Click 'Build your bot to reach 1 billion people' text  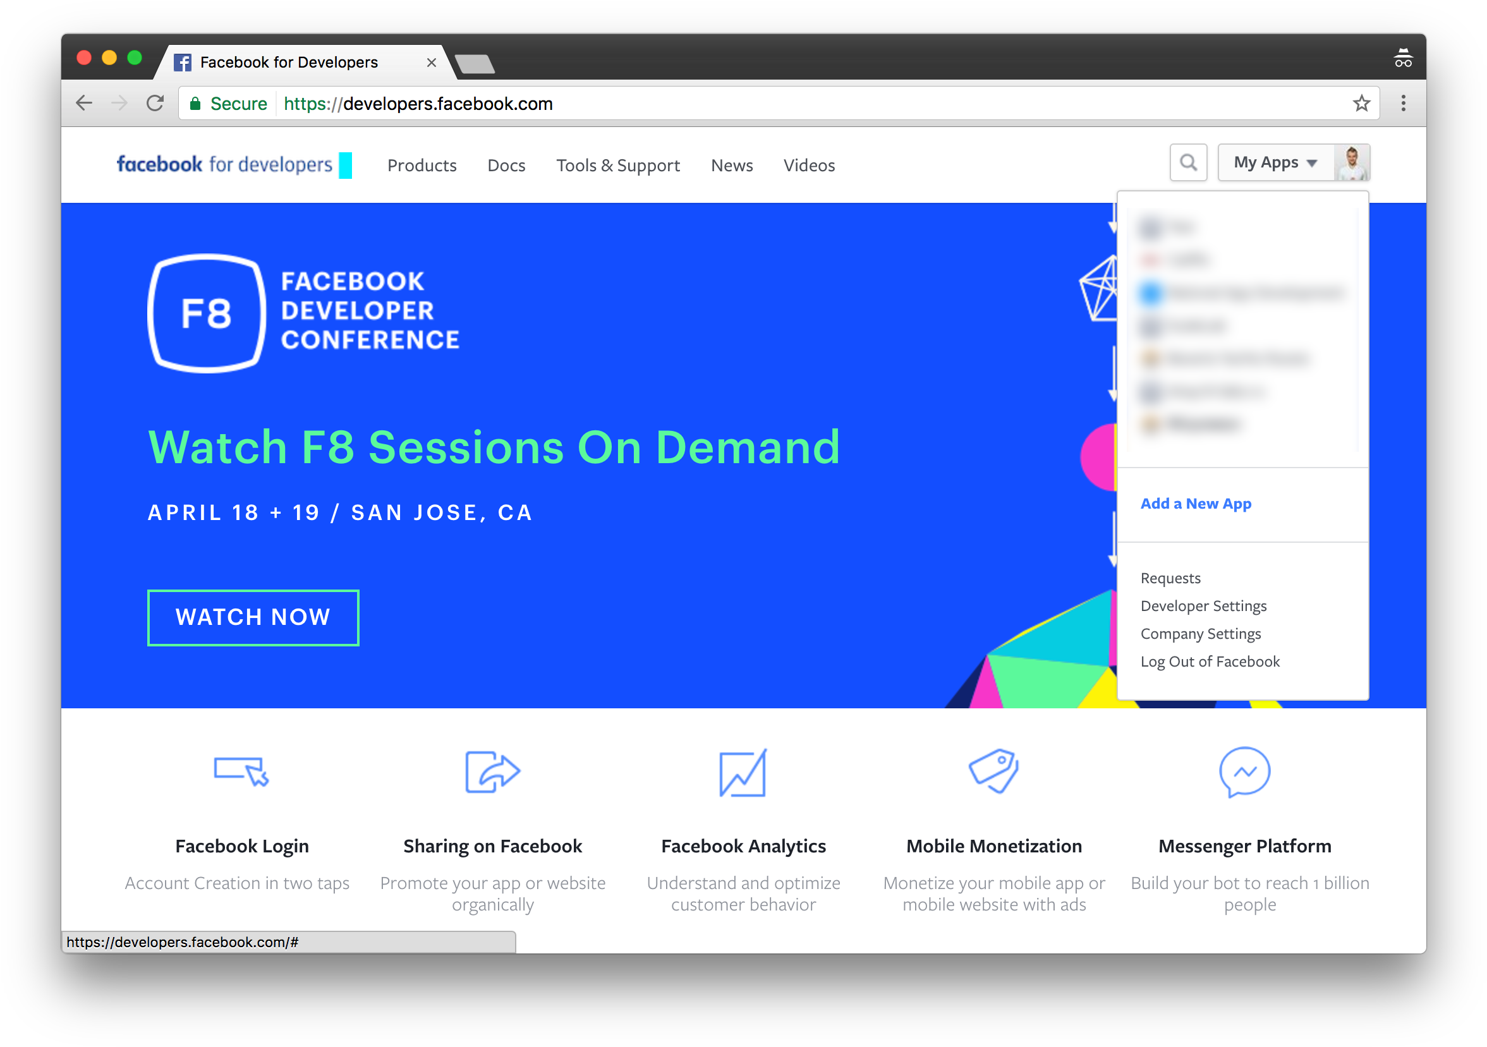[x=1250, y=893]
